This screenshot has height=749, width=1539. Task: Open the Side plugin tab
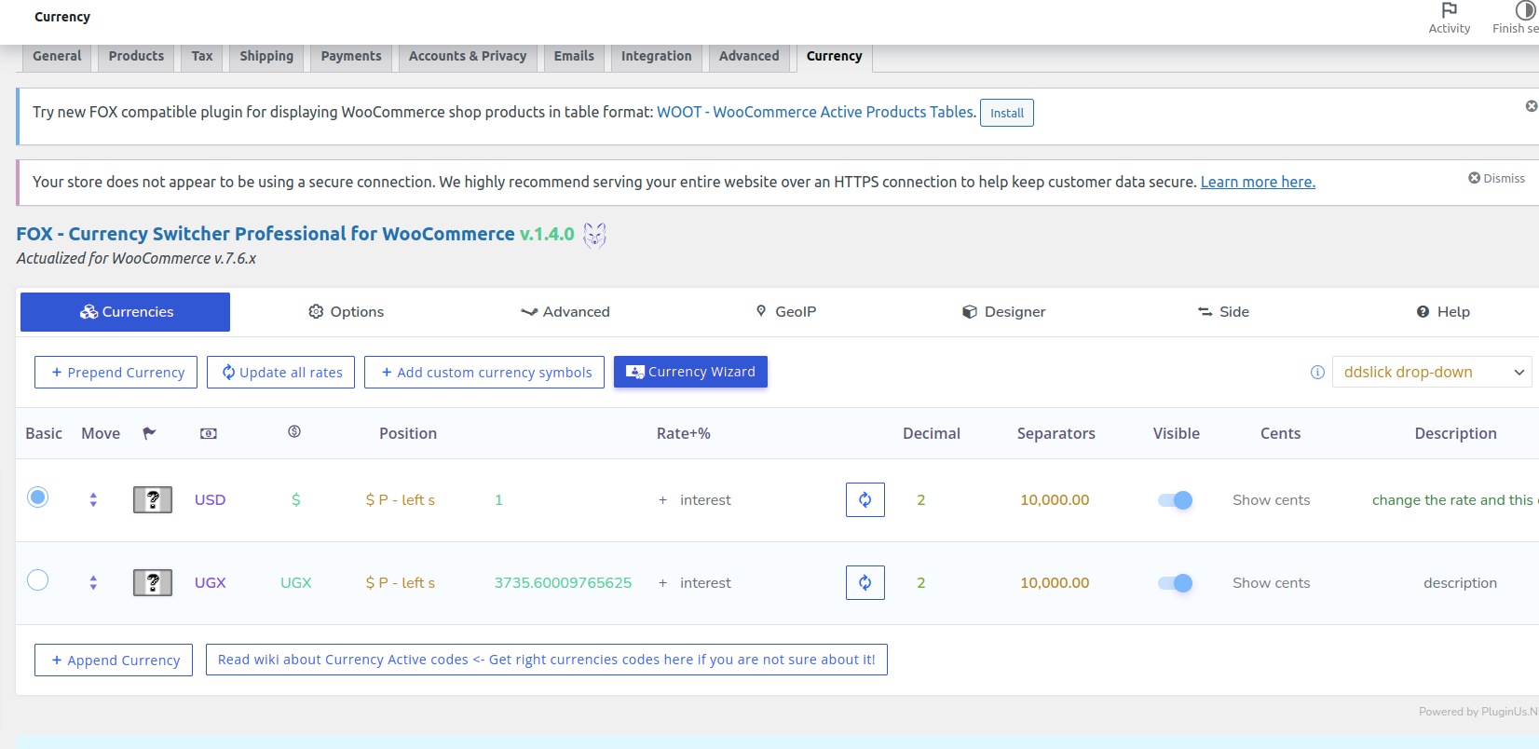(x=1223, y=312)
